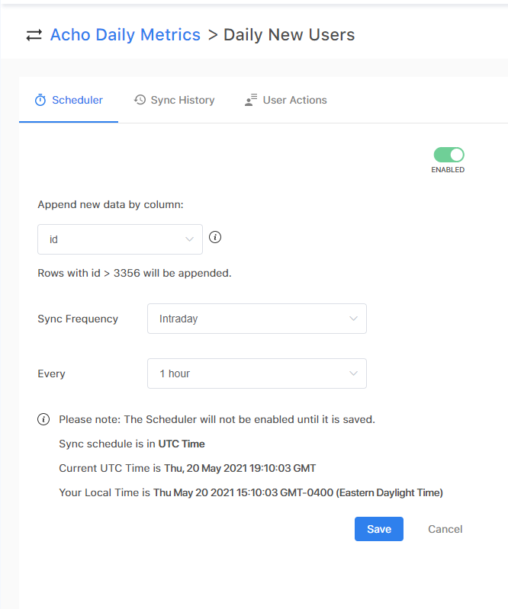
Task: Save the scheduler settings
Action: click(379, 529)
